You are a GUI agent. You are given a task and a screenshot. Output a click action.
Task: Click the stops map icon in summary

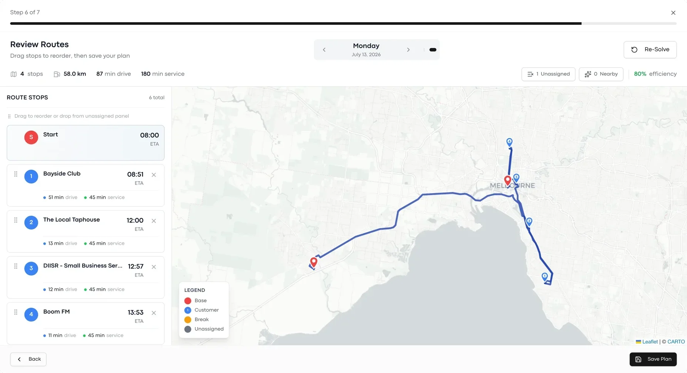14,74
